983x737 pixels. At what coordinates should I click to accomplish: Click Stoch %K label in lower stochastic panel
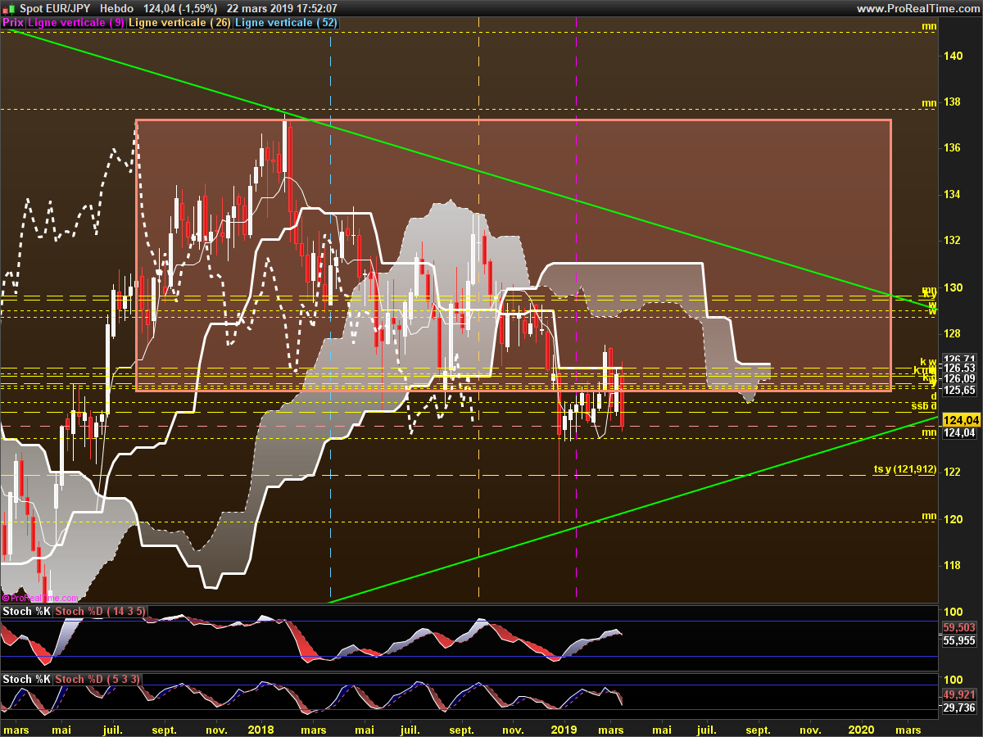point(26,680)
